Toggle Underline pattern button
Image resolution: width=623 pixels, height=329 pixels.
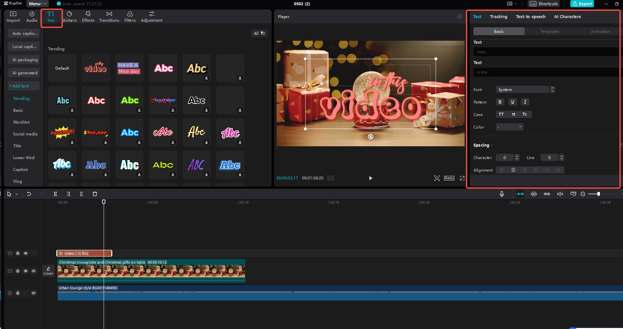(512, 102)
